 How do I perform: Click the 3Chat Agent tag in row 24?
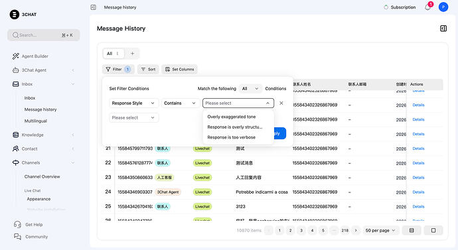(x=168, y=192)
